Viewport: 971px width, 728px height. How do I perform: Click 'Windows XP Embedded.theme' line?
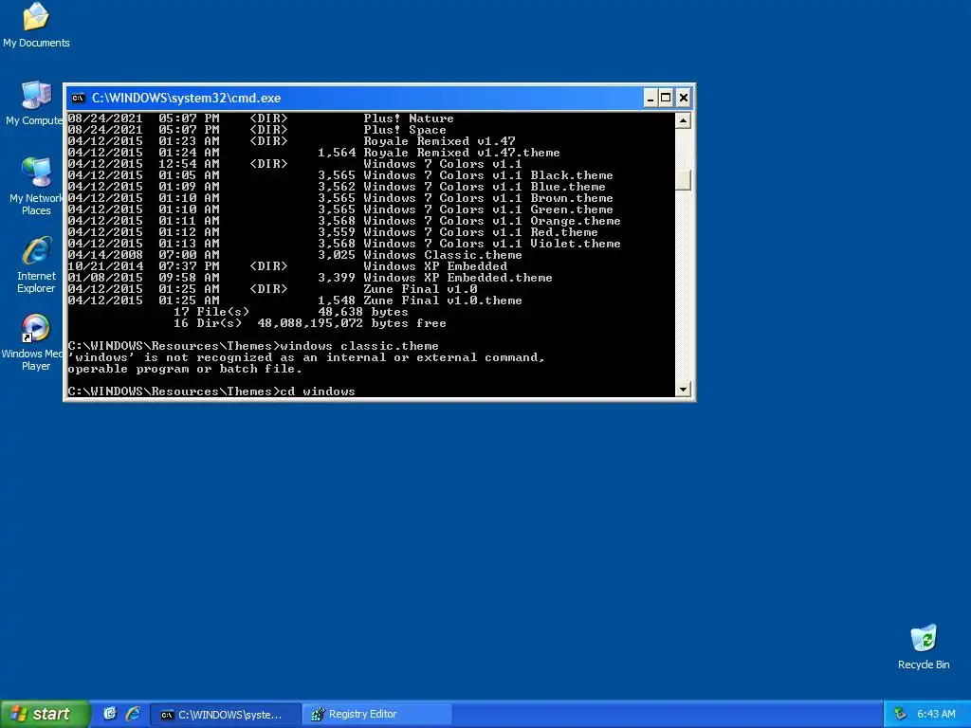[x=310, y=278]
